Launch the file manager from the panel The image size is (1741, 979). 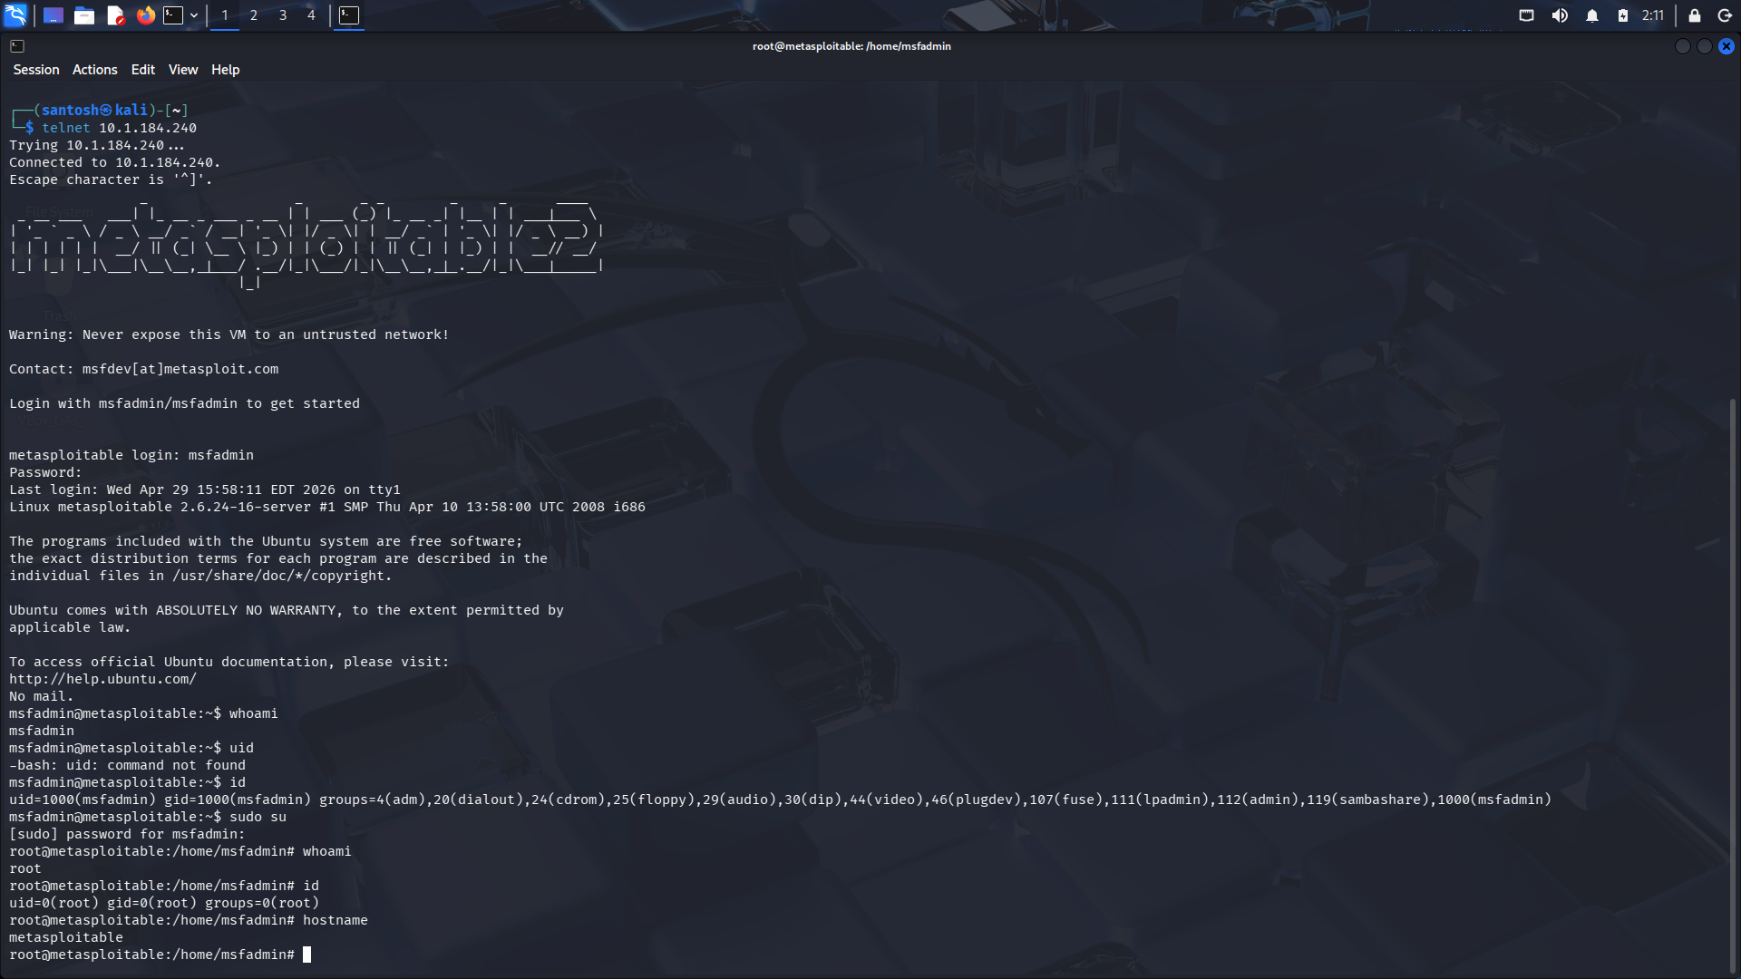[x=84, y=15]
